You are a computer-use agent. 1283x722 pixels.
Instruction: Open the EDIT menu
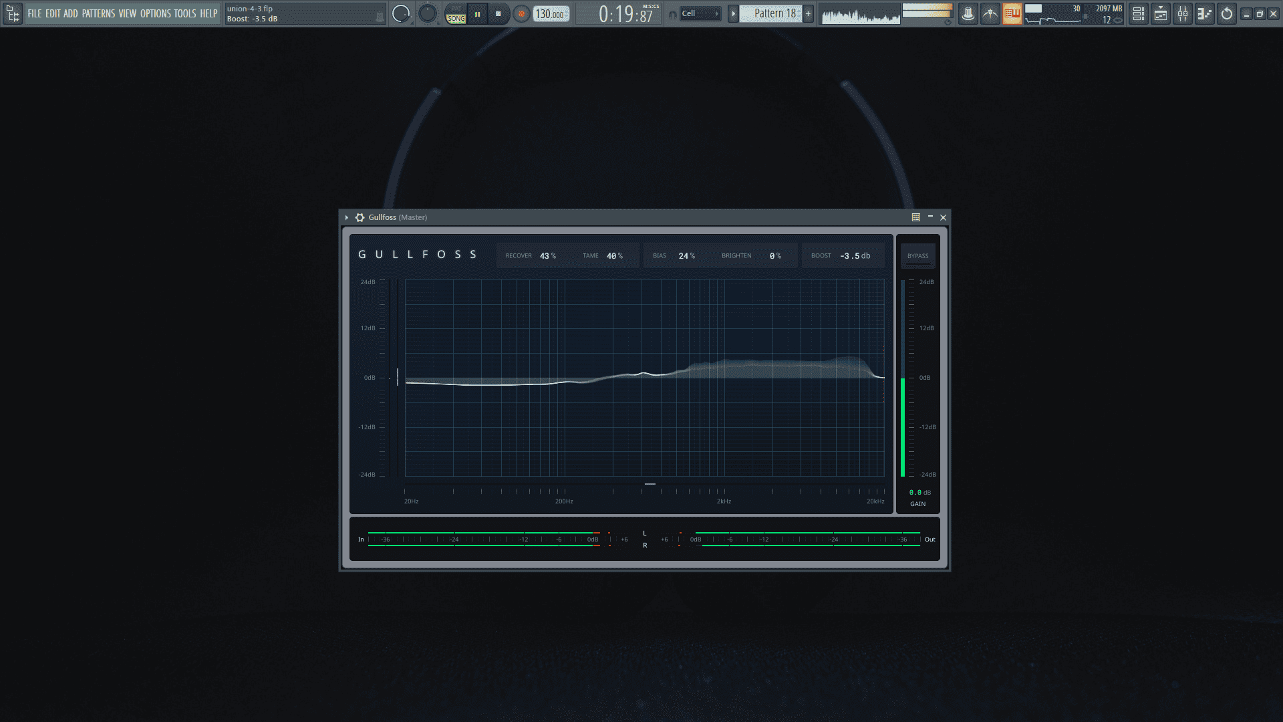point(53,13)
